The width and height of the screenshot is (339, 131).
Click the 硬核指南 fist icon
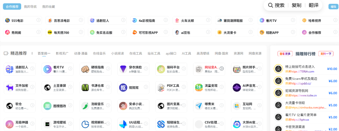pyautogui.click(x=85, y=69)
